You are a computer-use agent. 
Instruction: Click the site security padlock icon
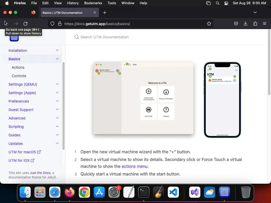(60, 24)
